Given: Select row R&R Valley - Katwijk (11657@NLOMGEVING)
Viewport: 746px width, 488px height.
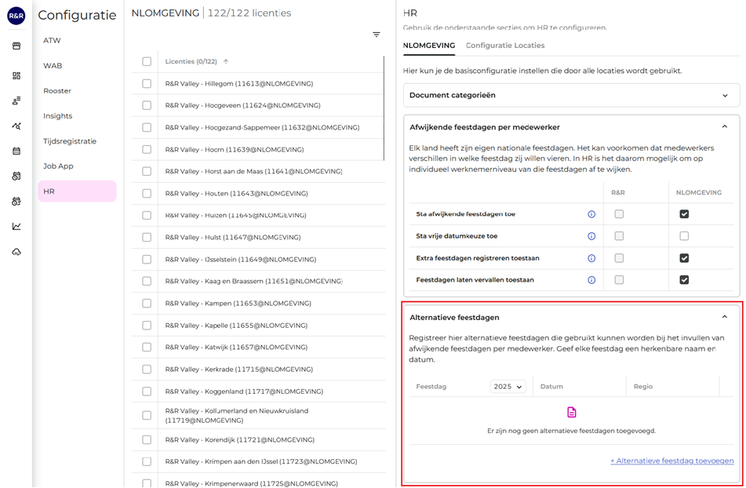Looking at the screenshot, I should click(x=258, y=348).
